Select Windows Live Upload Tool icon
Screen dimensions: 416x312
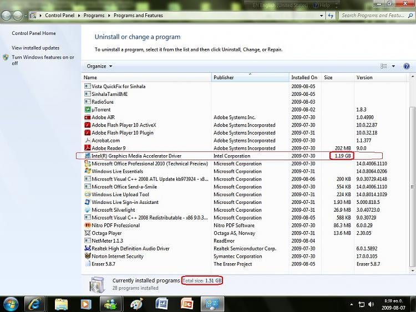(x=87, y=195)
